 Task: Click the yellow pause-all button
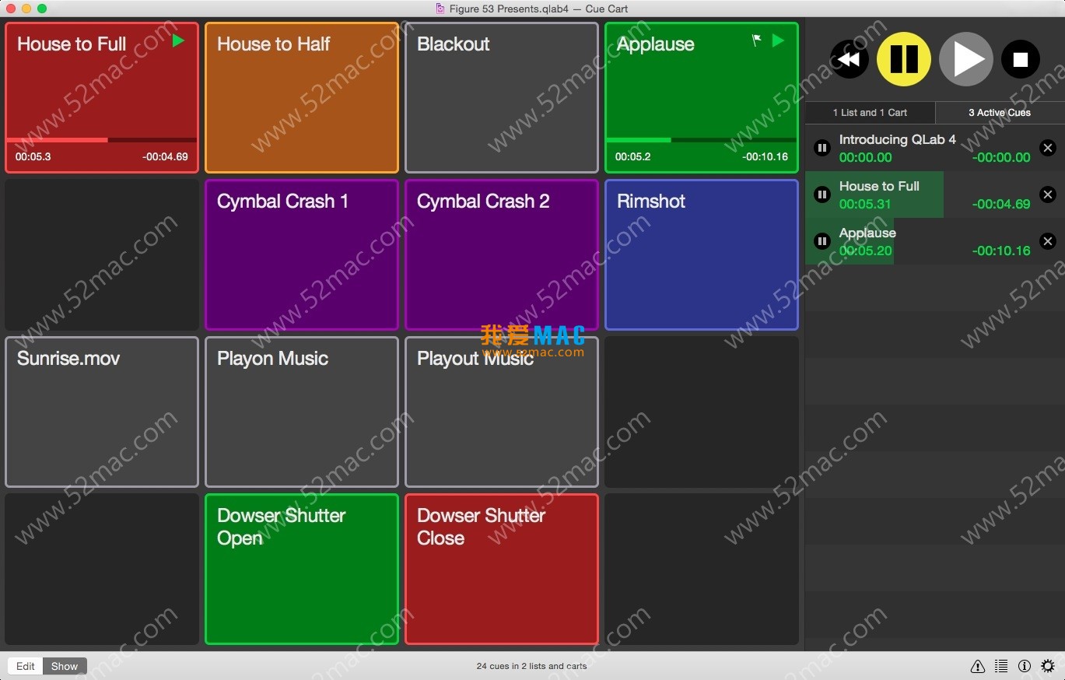[904, 58]
